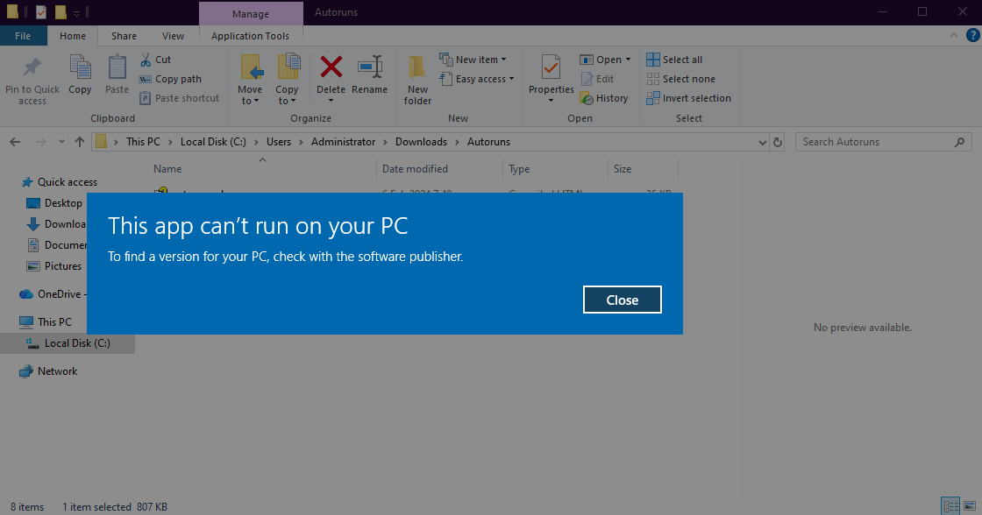Open the File menu

tap(24, 35)
